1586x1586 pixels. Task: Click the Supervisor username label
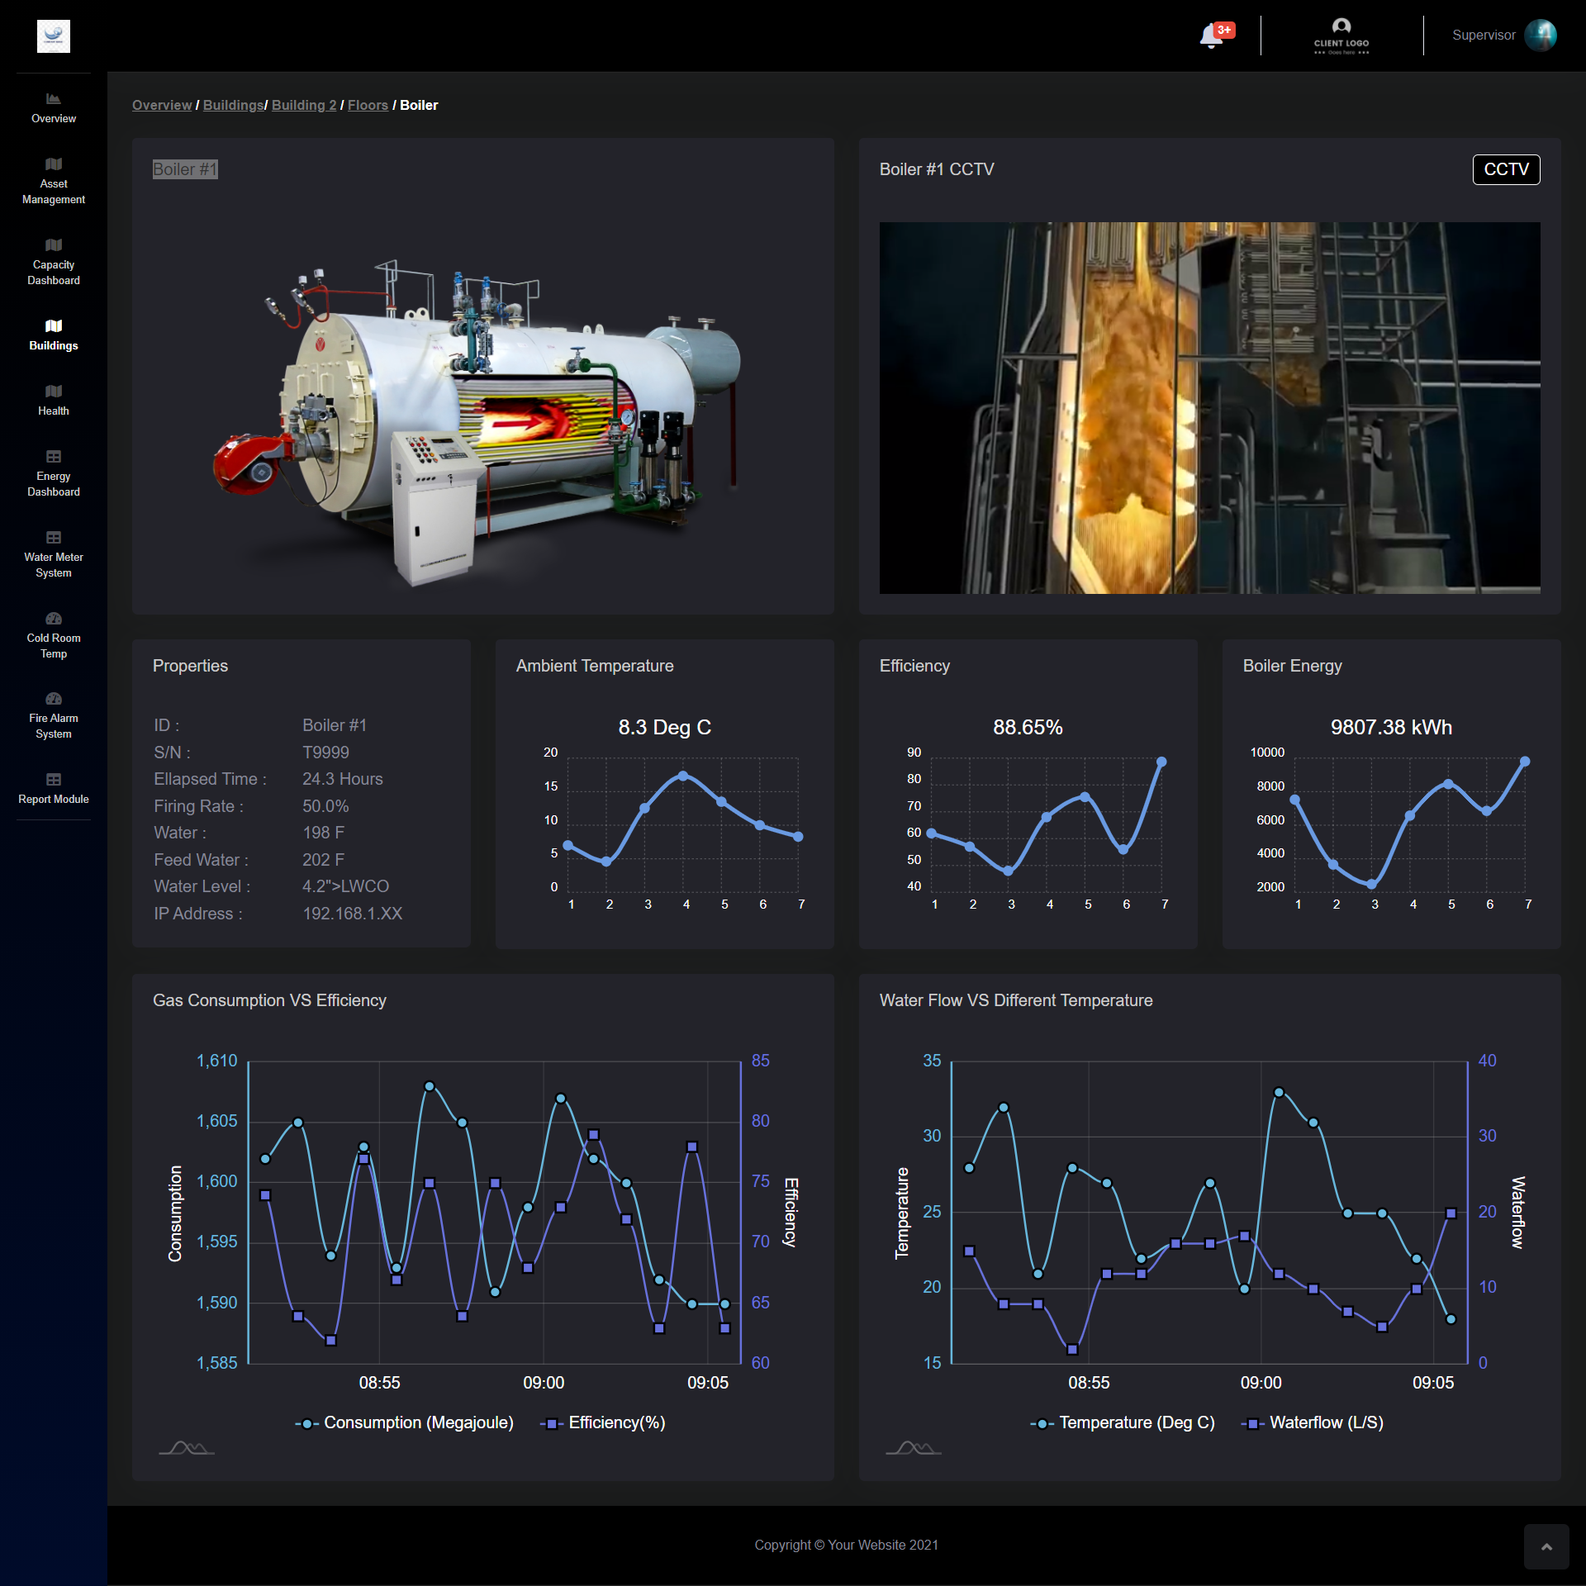(x=1484, y=36)
